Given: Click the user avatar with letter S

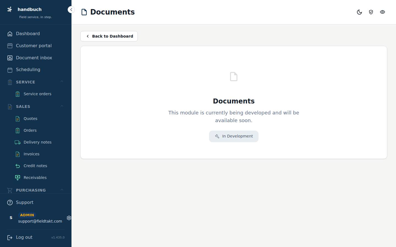Looking at the screenshot, I should pos(11,218).
